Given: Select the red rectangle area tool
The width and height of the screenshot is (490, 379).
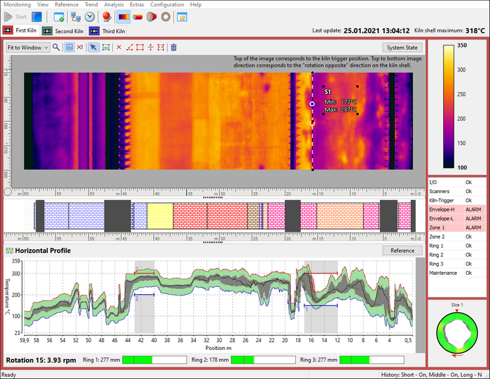Looking at the screenshot, I should click(x=140, y=47).
